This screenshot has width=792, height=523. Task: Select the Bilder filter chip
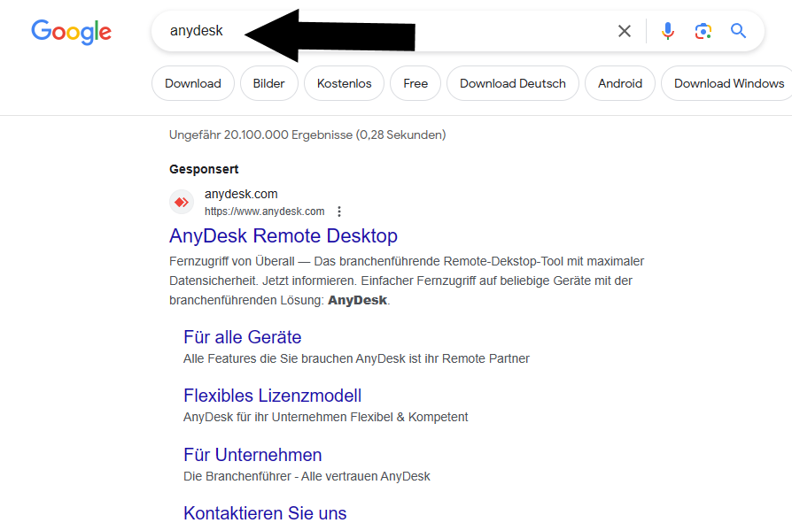[268, 83]
